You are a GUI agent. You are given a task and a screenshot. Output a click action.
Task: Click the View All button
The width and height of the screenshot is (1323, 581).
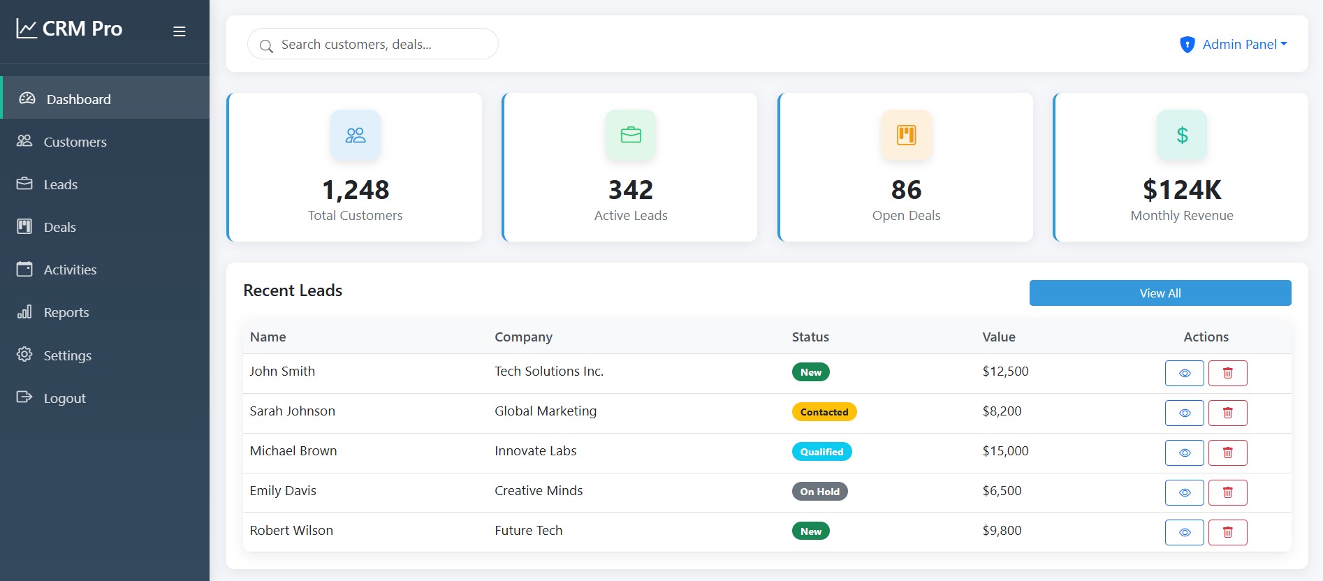point(1160,293)
